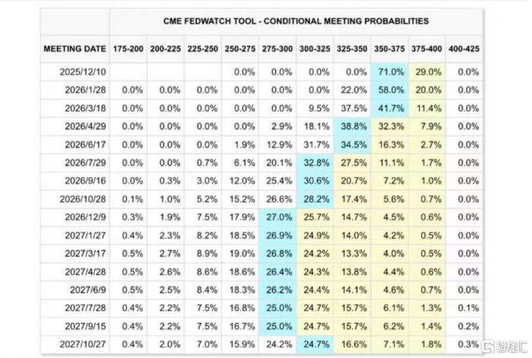Select the 400-425 column header
This screenshot has width=532, height=358.
(x=464, y=49)
